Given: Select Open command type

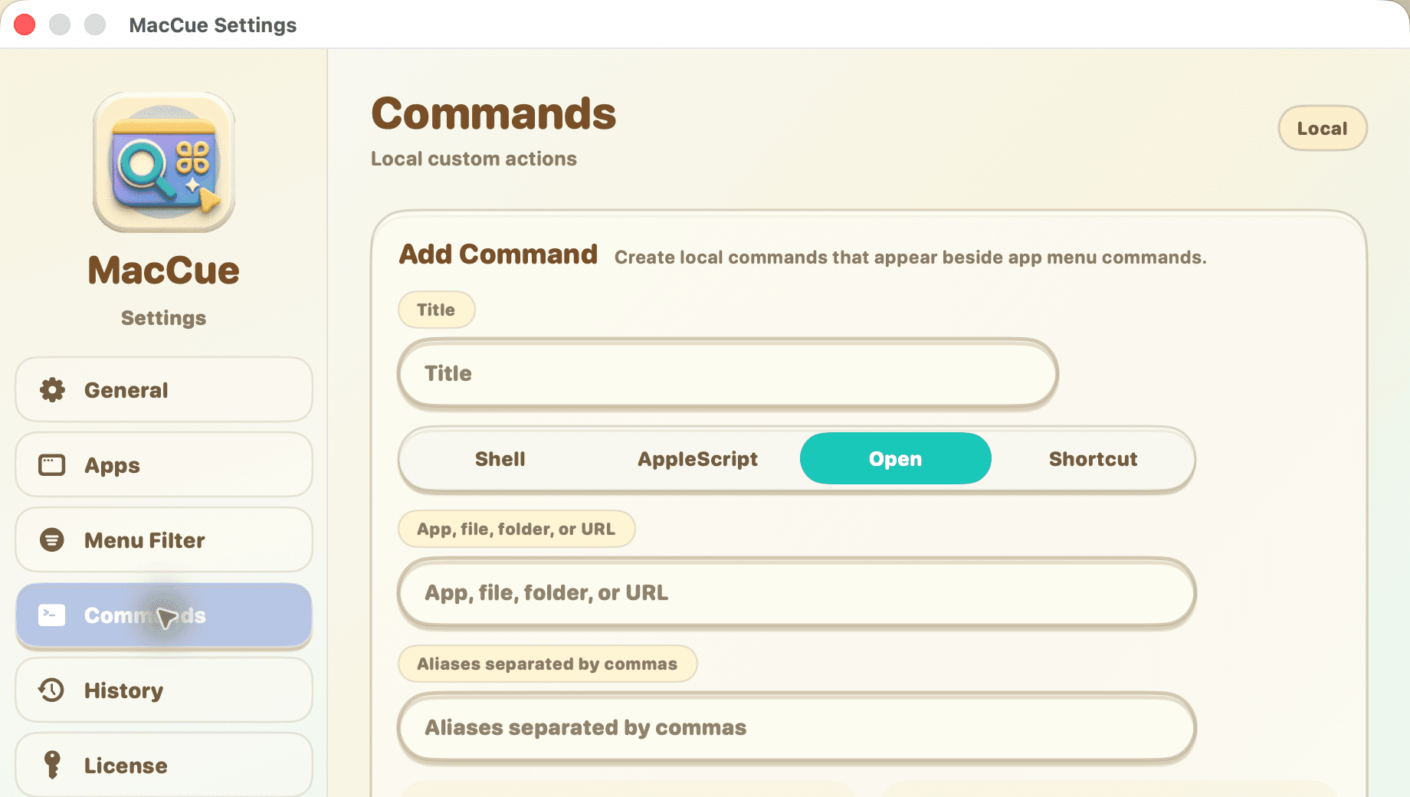Looking at the screenshot, I should coord(896,458).
